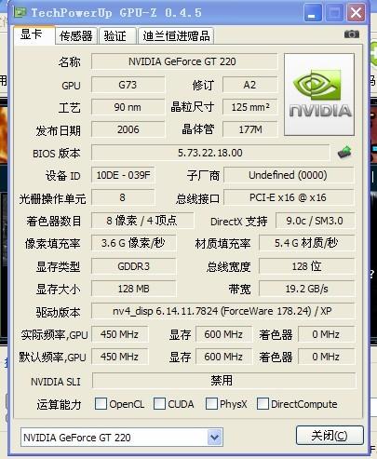Click the driver version field nv4_disp 6.14.11.7824
The width and height of the screenshot is (377, 459).
click(x=222, y=311)
